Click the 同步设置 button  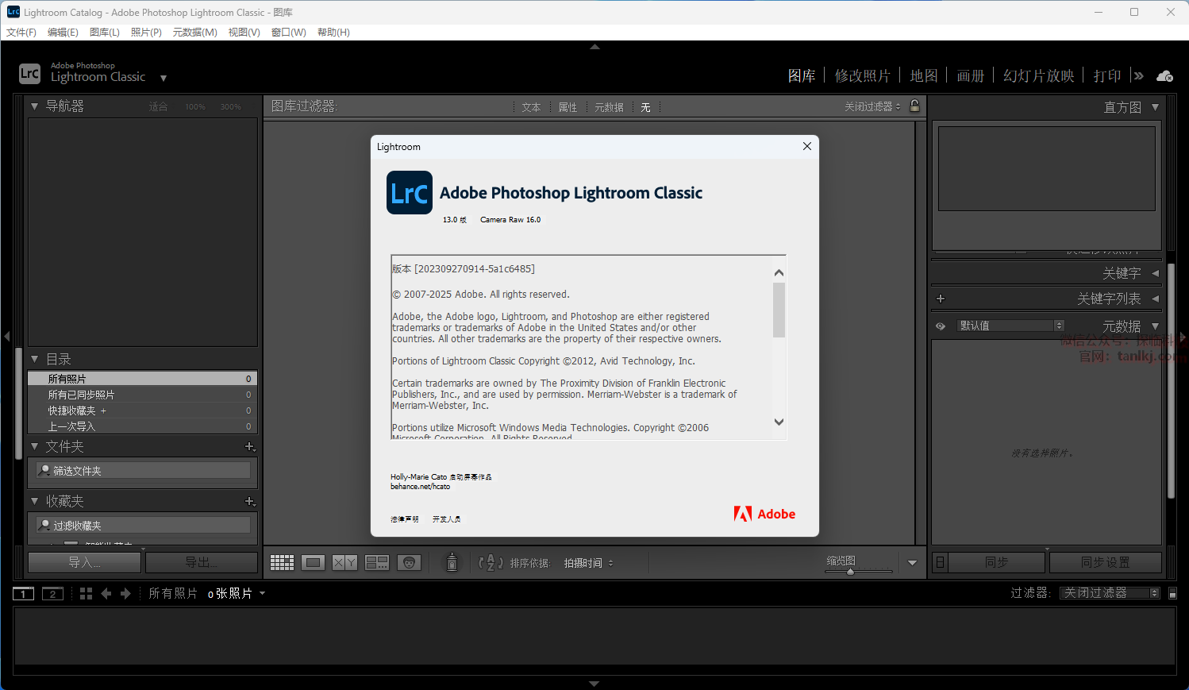tap(1105, 562)
